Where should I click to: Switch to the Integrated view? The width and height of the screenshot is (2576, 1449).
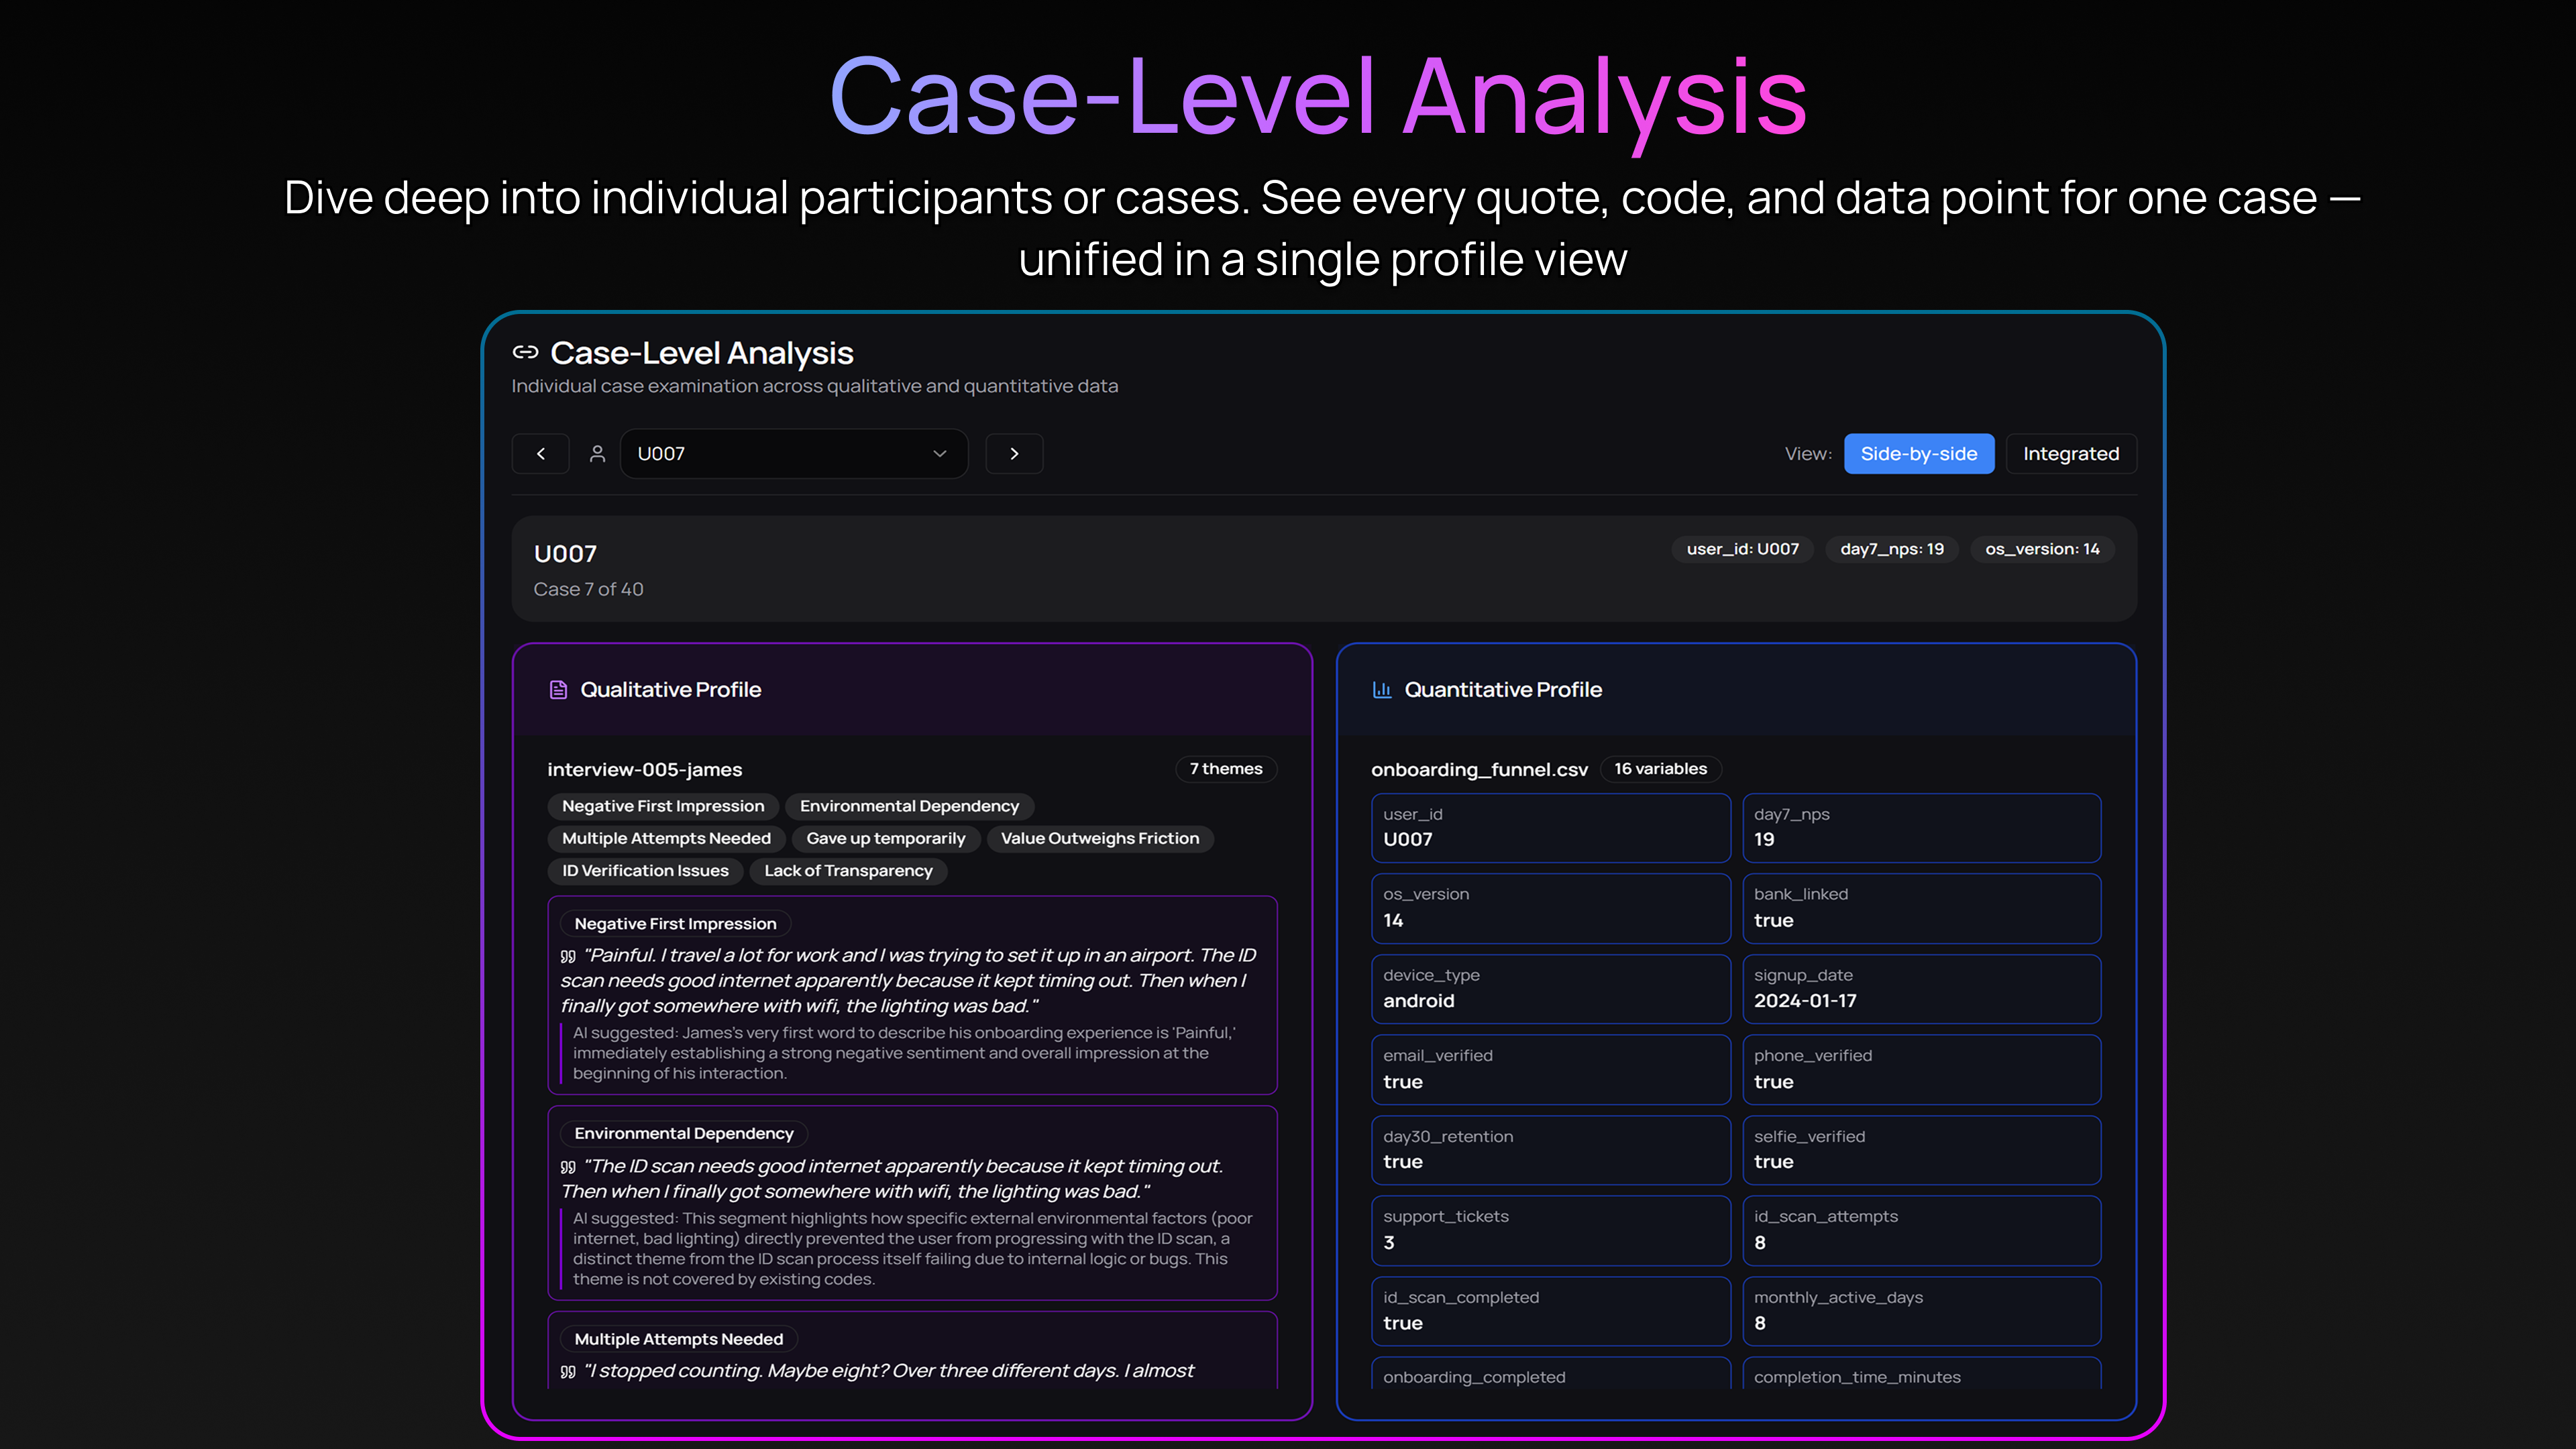2071,453
